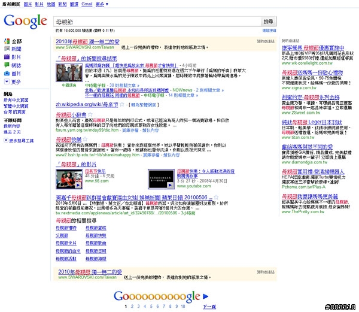Click the 搜尋 search button

coord(268,22)
